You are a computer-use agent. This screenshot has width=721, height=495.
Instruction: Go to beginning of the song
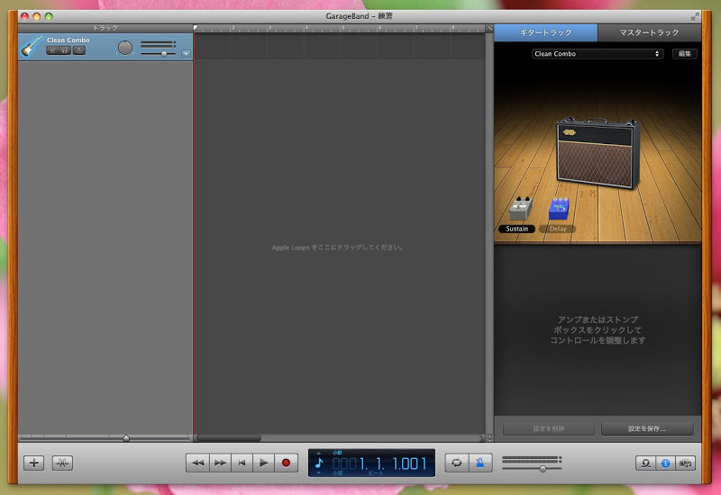click(x=242, y=463)
